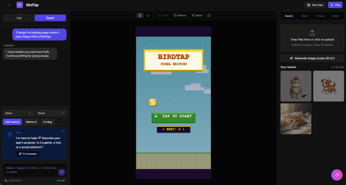Viewport: 346px width, 185px height.
Task: Open the first Game dropdown
Action: point(18,113)
